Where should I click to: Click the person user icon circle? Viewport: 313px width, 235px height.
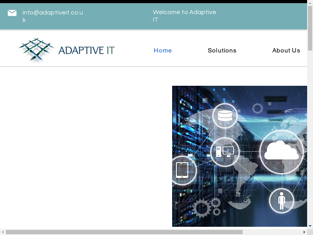[x=281, y=201]
